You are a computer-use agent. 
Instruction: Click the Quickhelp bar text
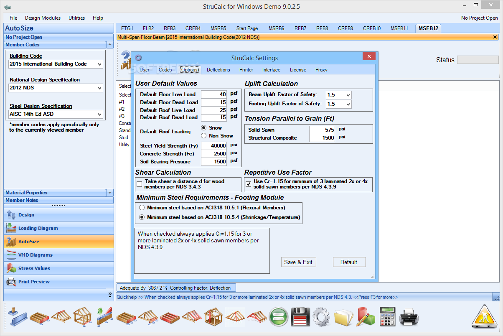257,297
